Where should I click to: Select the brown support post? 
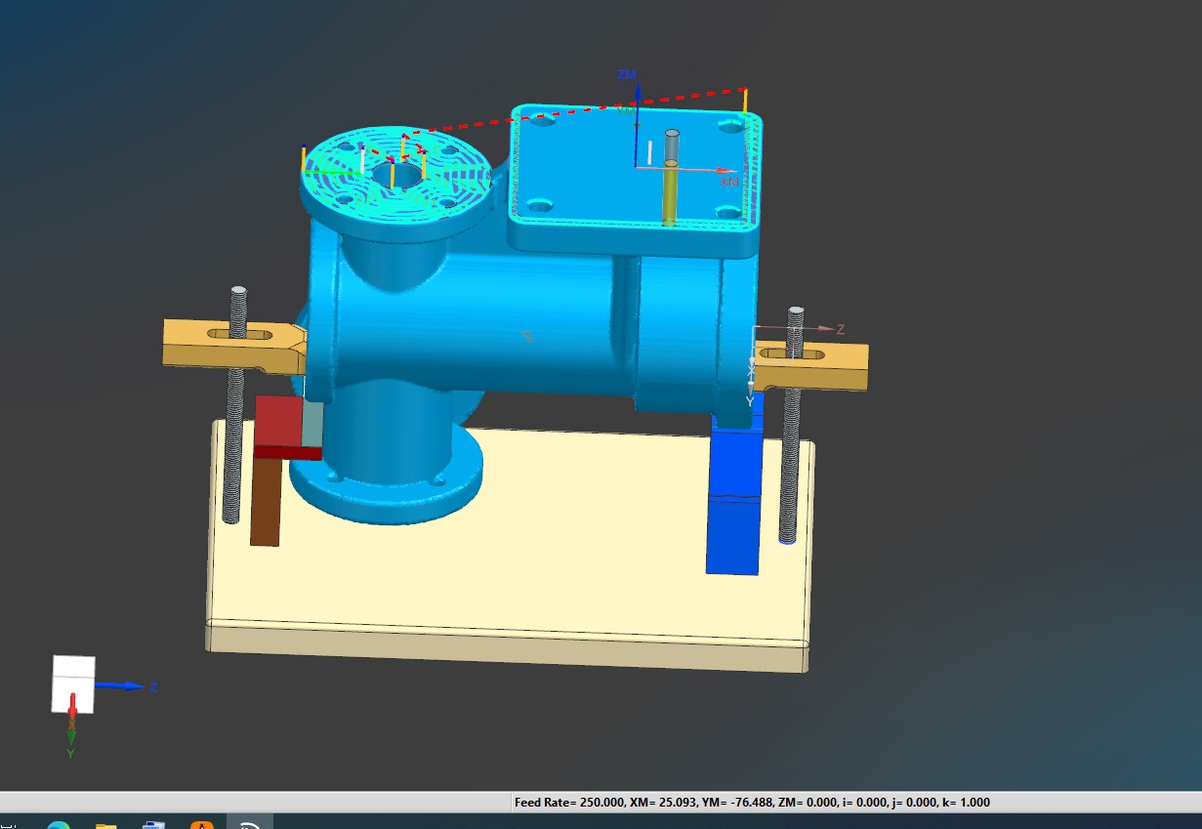(266, 502)
